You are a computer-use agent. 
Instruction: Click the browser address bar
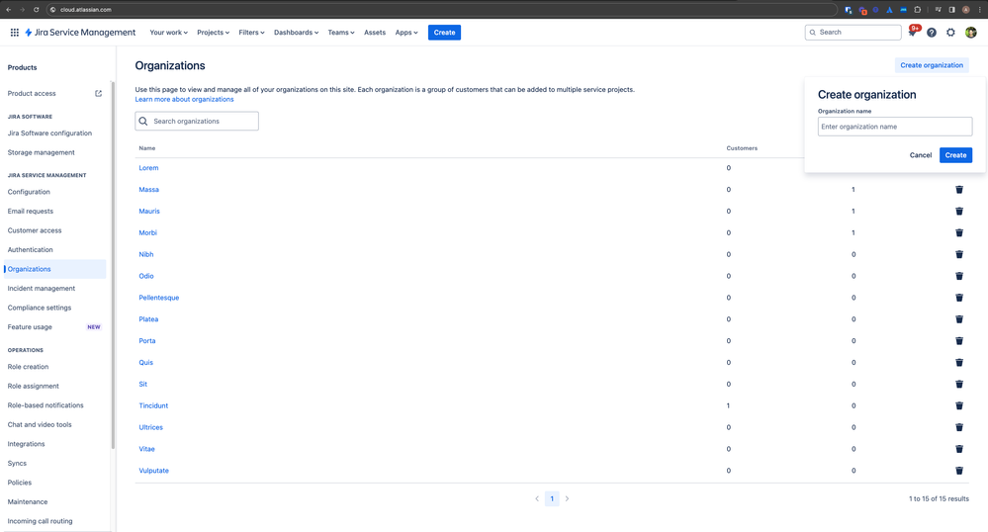point(441,10)
